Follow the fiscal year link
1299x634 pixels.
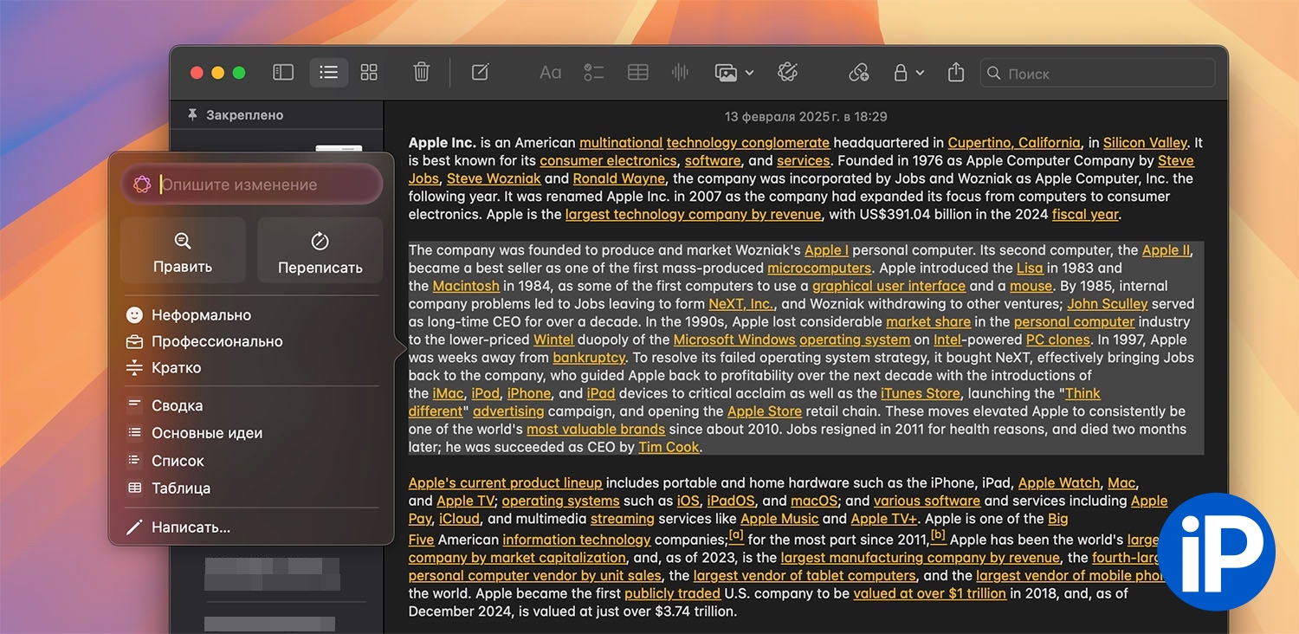[x=1085, y=214]
